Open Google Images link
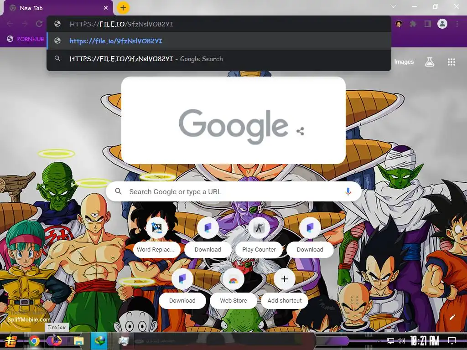The image size is (467, 350). pos(404,62)
